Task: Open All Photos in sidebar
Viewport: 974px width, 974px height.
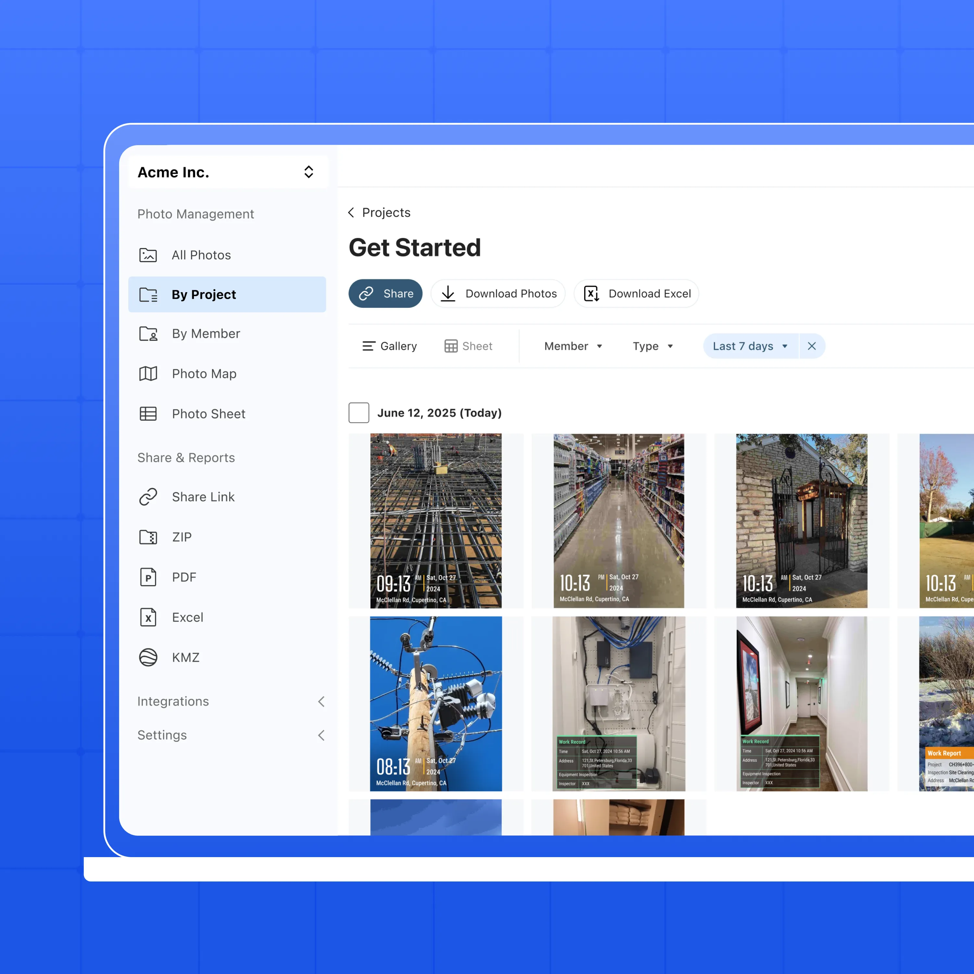Action: coord(201,255)
